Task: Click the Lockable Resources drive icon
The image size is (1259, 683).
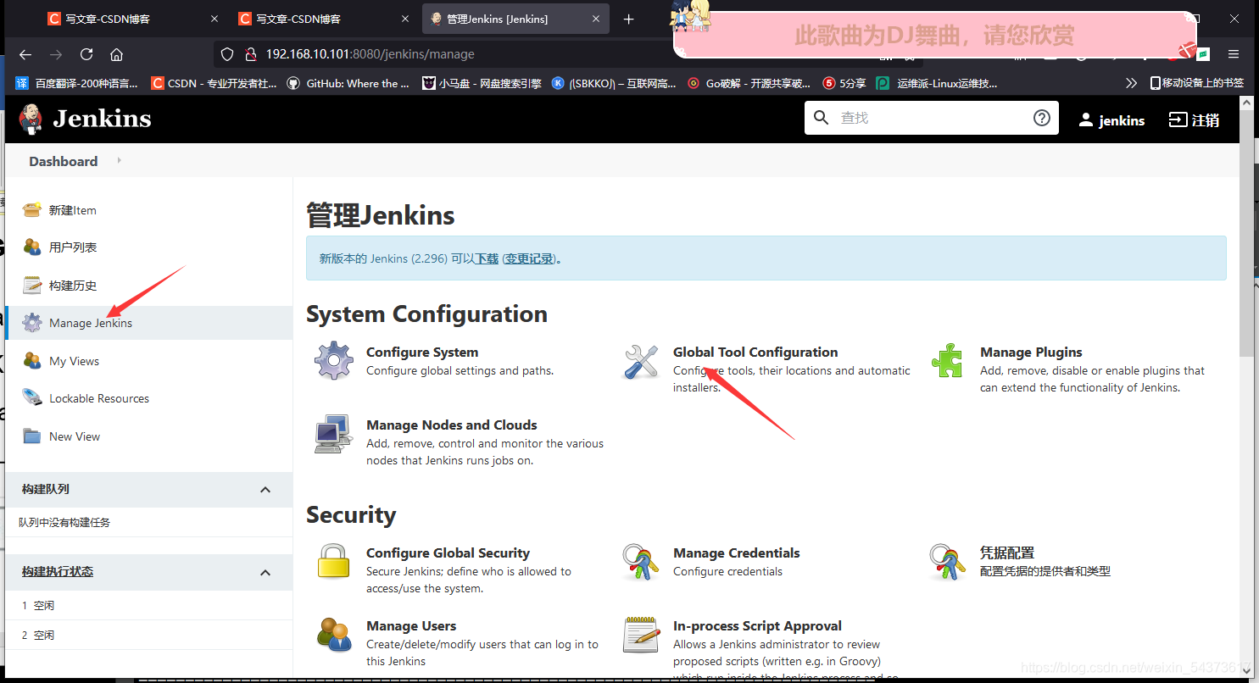Action: click(32, 398)
